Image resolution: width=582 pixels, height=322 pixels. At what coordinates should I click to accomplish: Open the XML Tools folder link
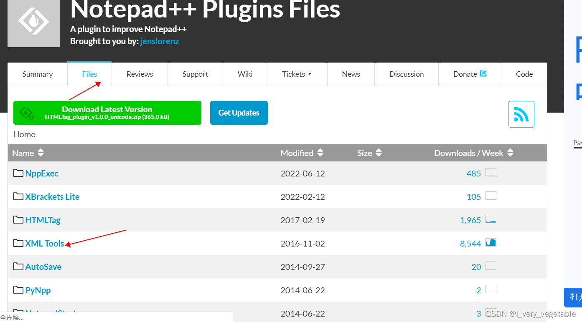point(45,244)
